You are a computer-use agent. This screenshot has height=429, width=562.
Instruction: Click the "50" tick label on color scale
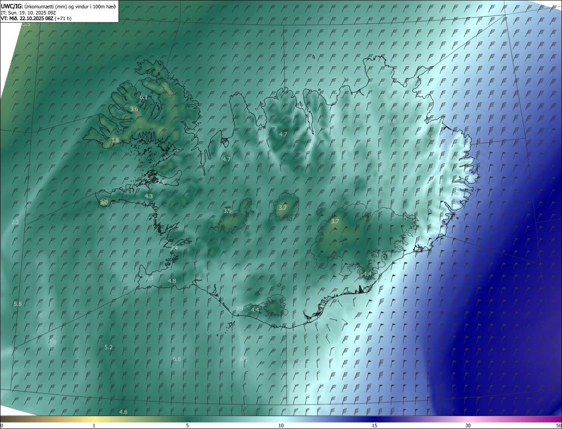tap(558, 425)
